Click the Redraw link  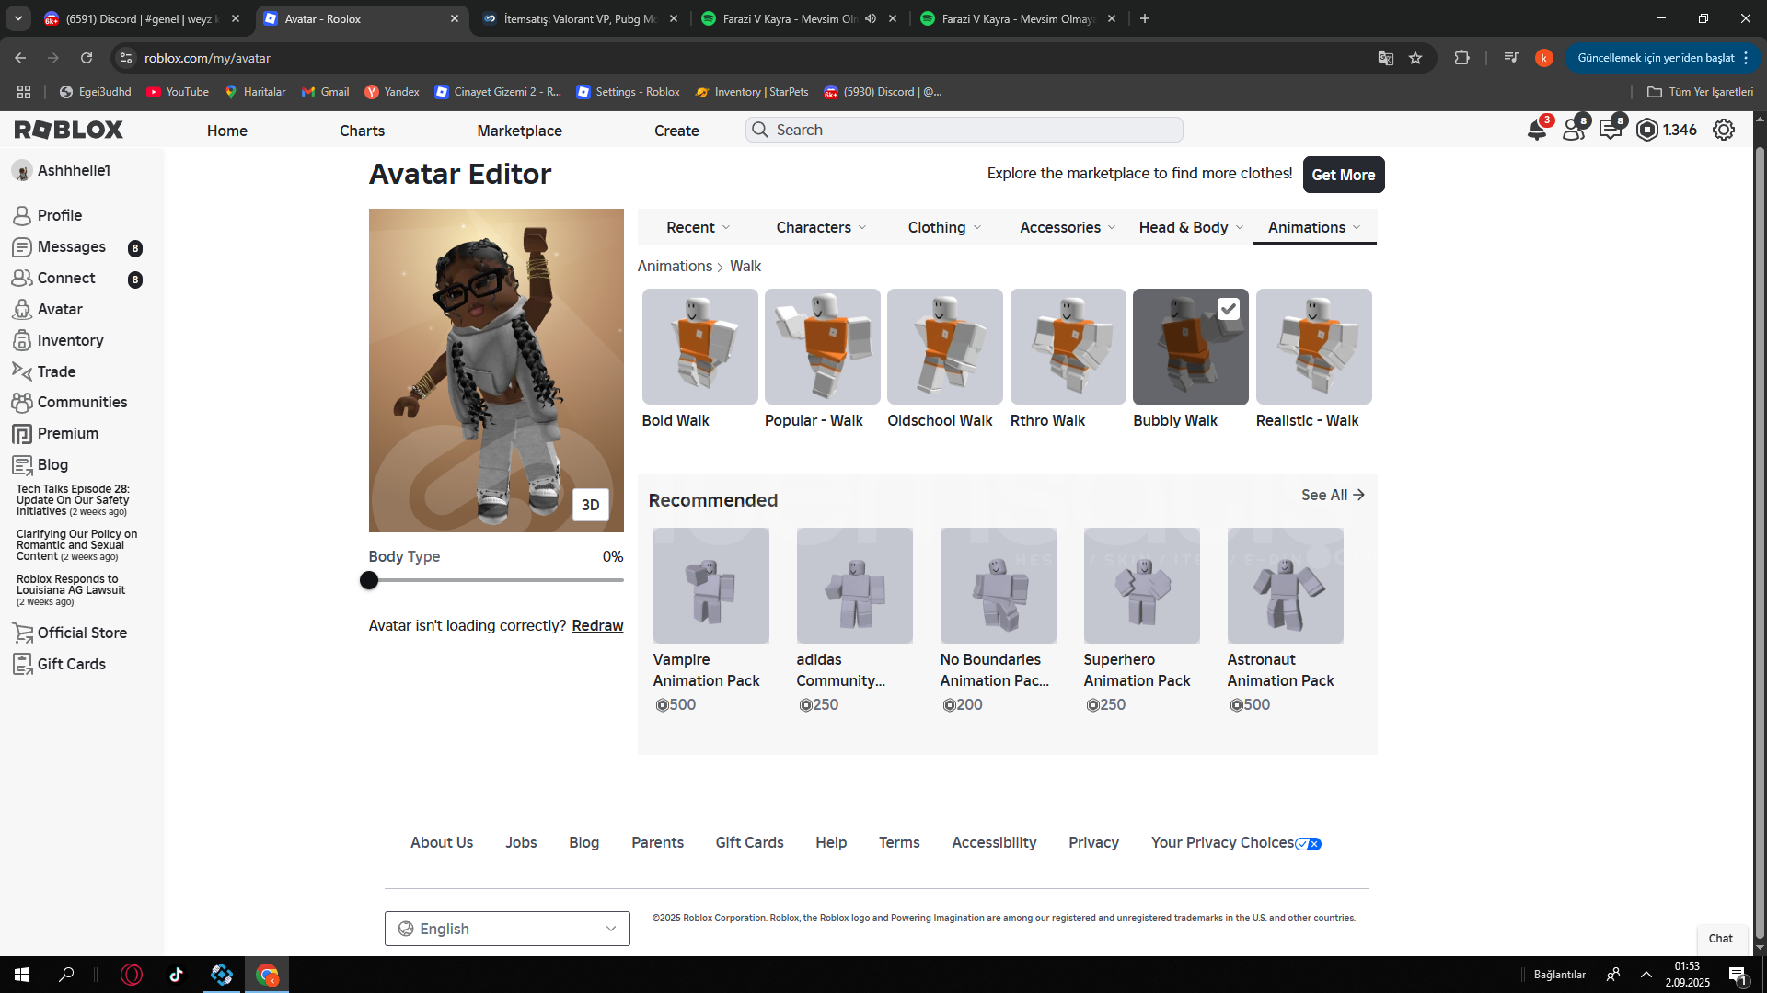[x=597, y=625]
